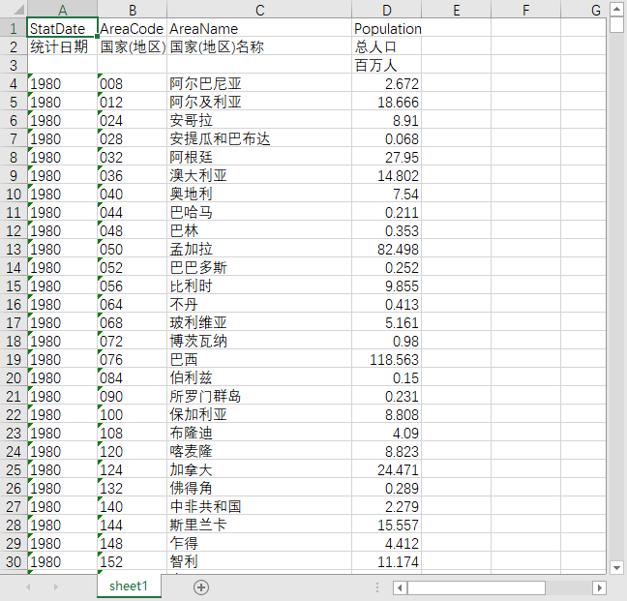The height and width of the screenshot is (601, 627).
Task: Select the 阿尔巴尼亚 cell
Action: 259,83
